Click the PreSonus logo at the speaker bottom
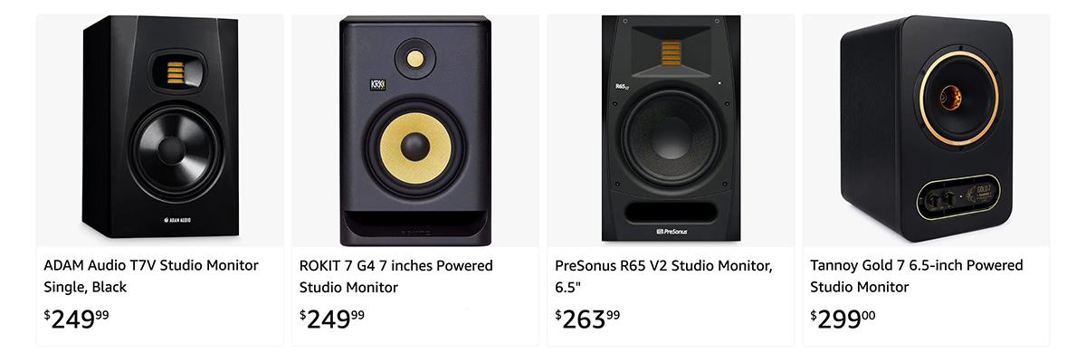This screenshot has width=1086, height=362. [x=672, y=232]
